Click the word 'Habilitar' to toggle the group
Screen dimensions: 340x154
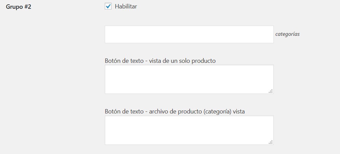coord(126,6)
